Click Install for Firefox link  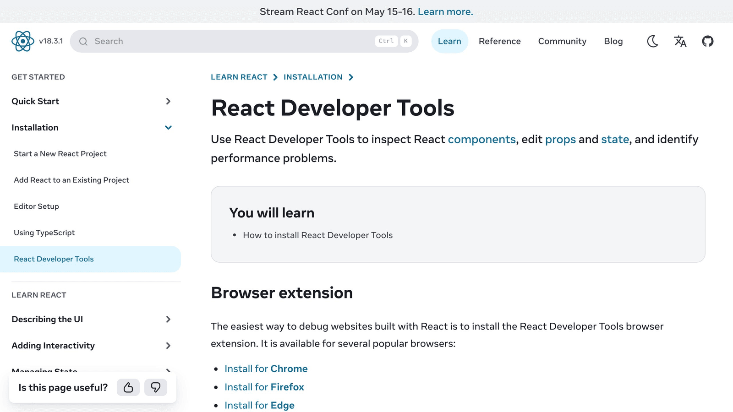pyautogui.click(x=264, y=387)
